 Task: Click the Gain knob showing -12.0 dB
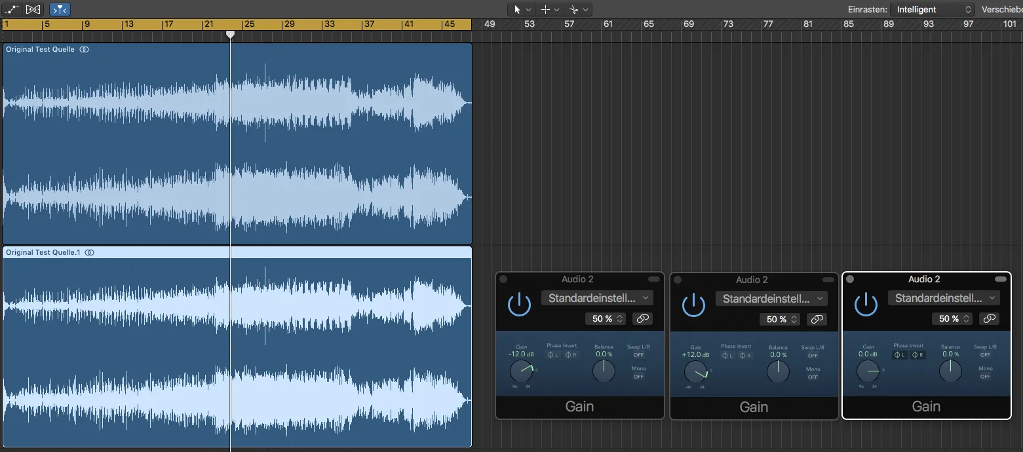pos(522,371)
